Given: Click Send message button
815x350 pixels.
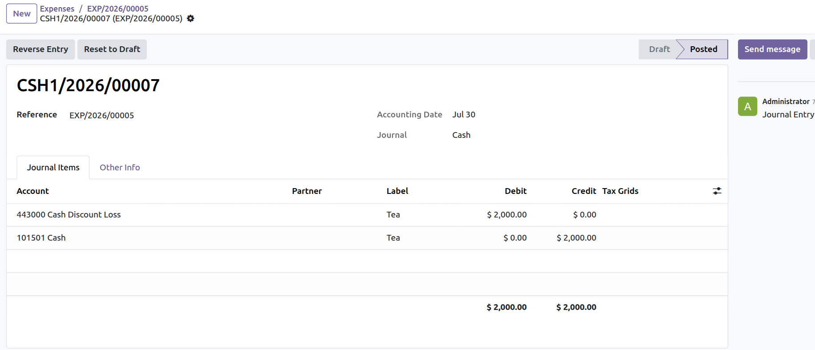Looking at the screenshot, I should point(772,49).
